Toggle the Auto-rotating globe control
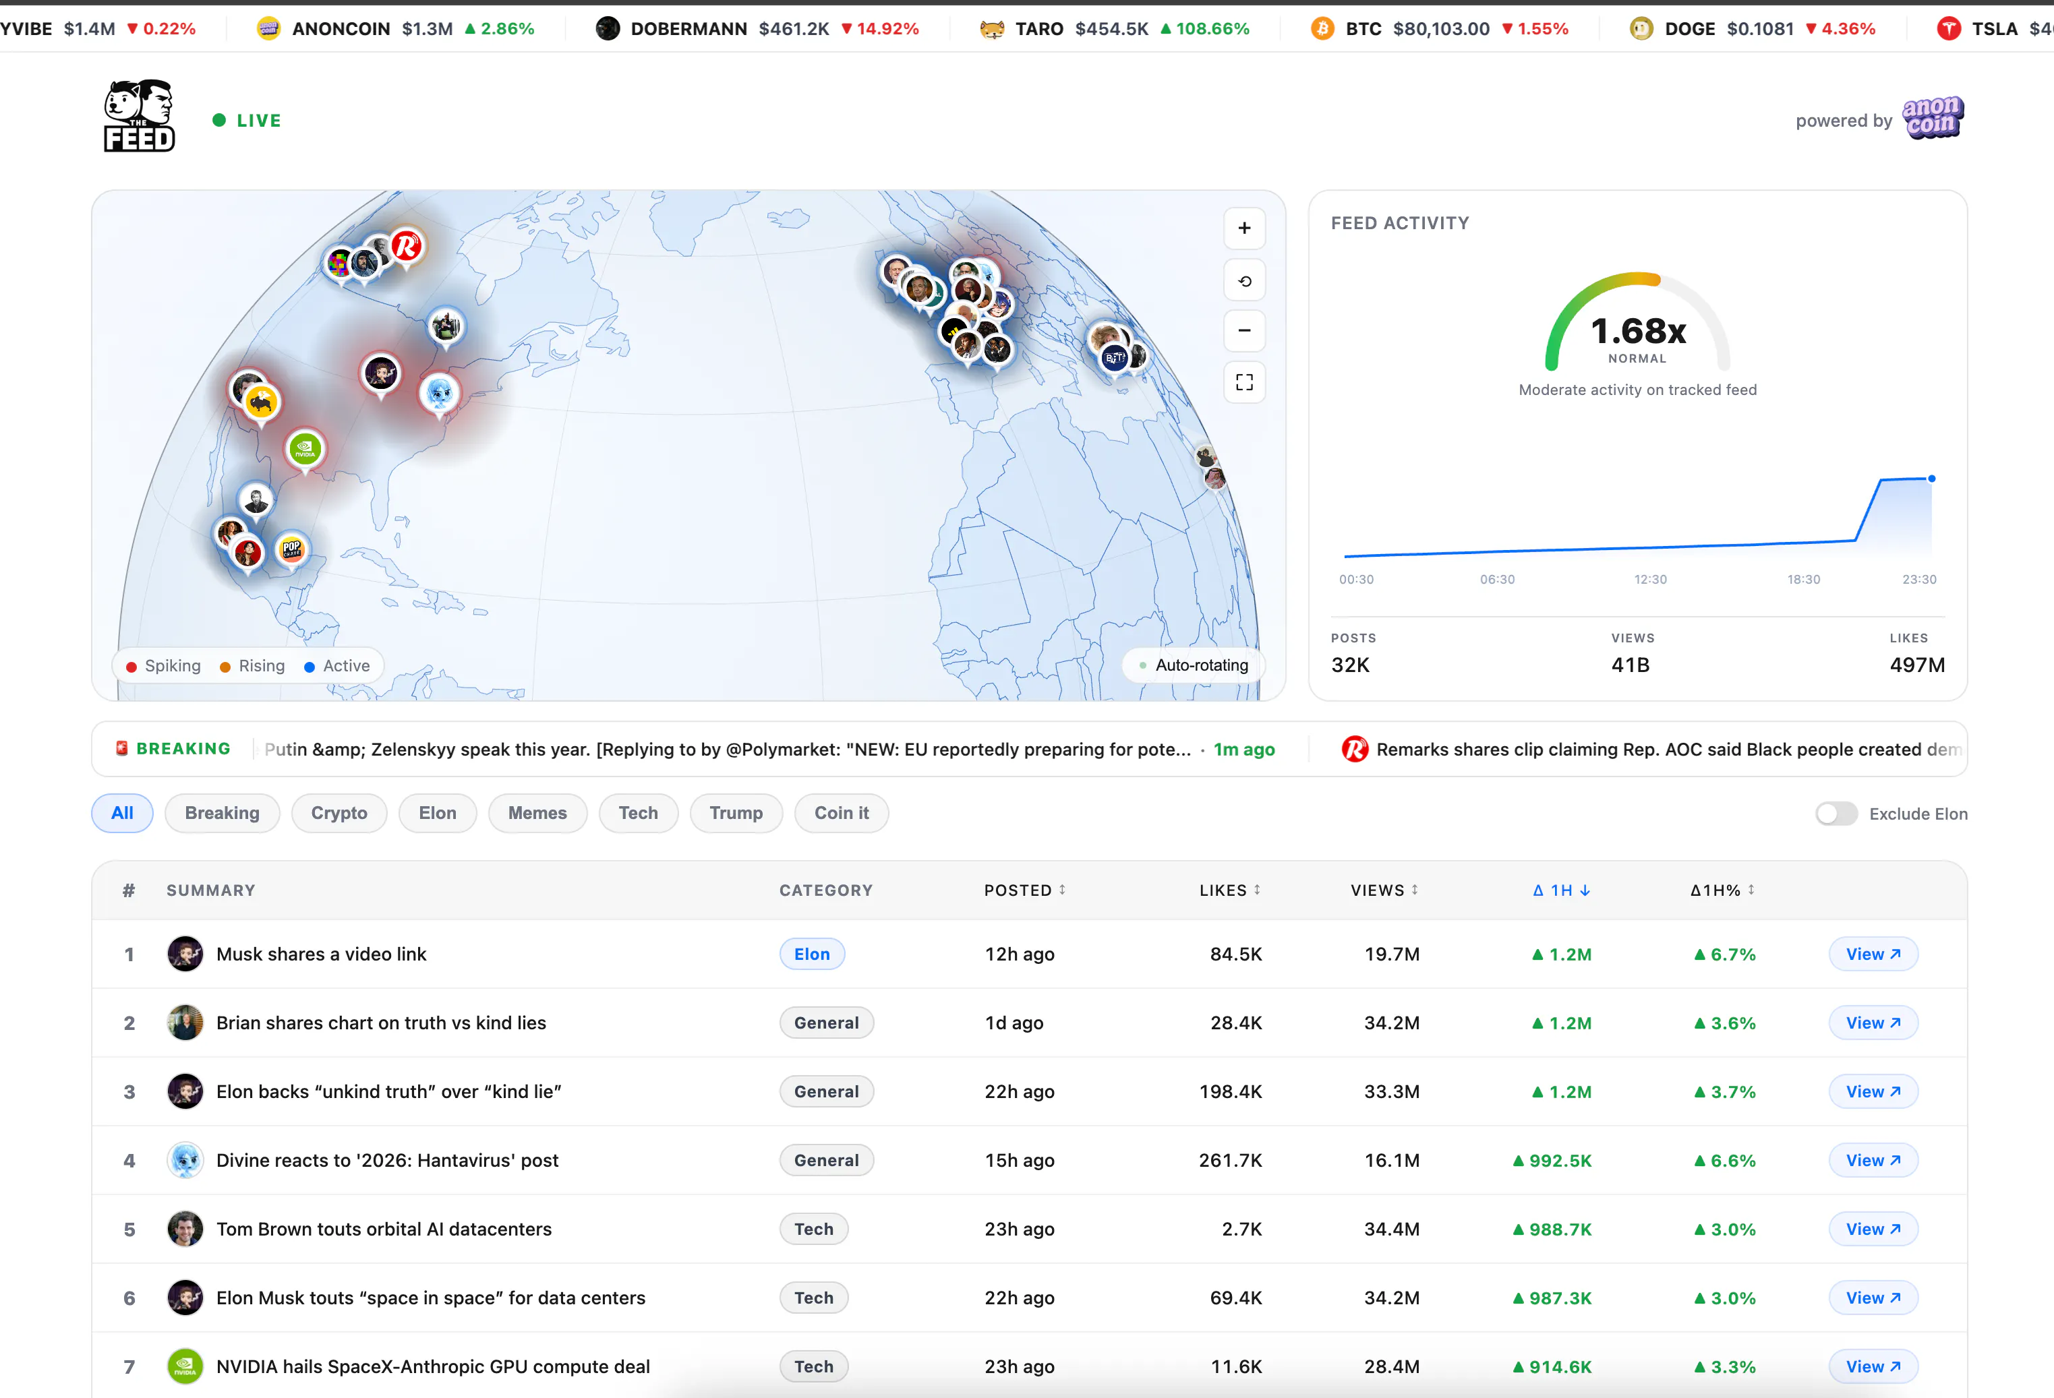Image resolution: width=2054 pixels, height=1398 pixels. [x=1193, y=665]
